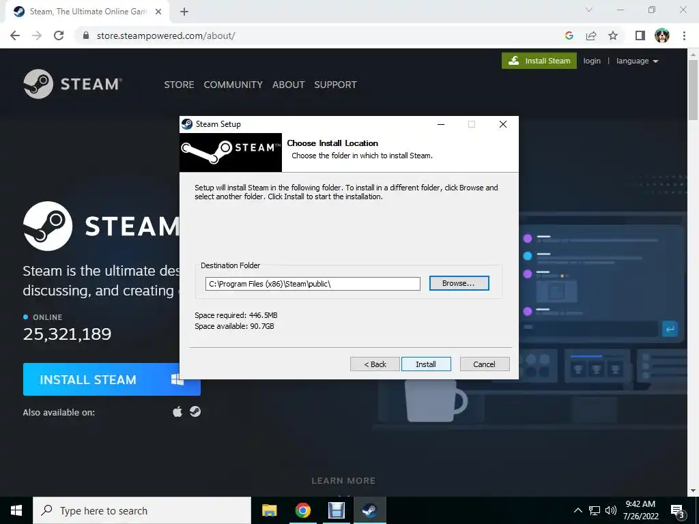Click the blue INSTALL STEAM button

(111, 379)
